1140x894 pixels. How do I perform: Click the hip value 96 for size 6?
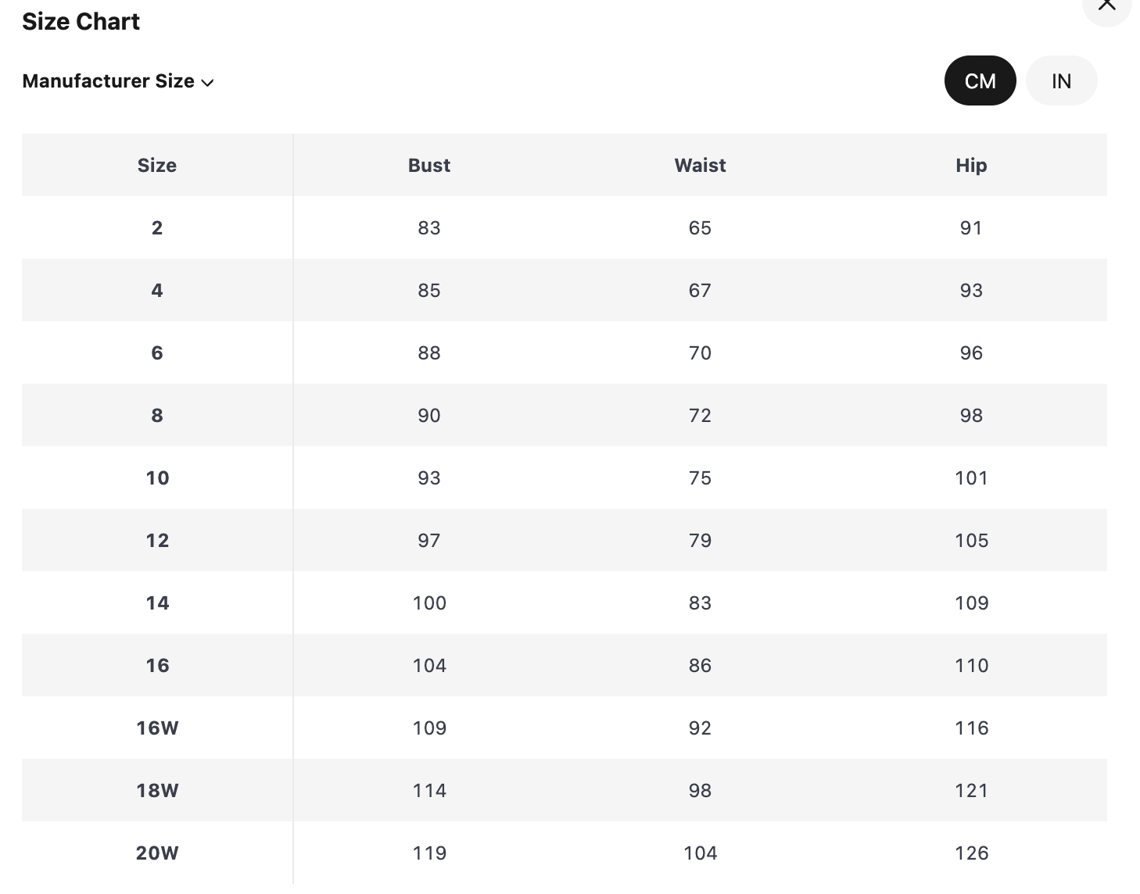(971, 352)
